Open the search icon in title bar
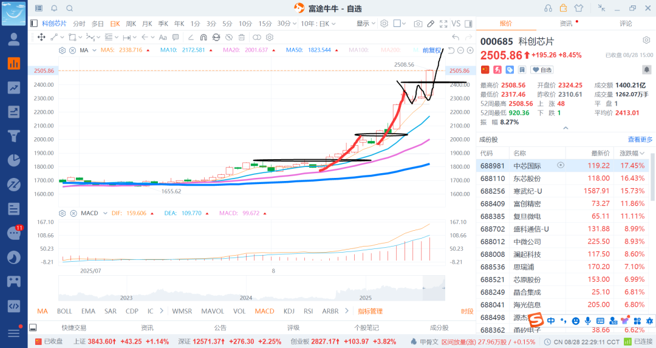The height and width of the screenshot is (348, 656). tap(70, 9)
